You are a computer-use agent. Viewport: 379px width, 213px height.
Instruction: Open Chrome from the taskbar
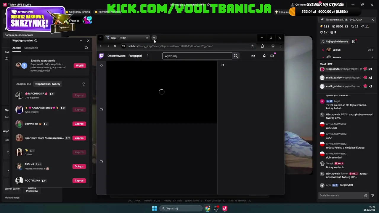(208, 208)
